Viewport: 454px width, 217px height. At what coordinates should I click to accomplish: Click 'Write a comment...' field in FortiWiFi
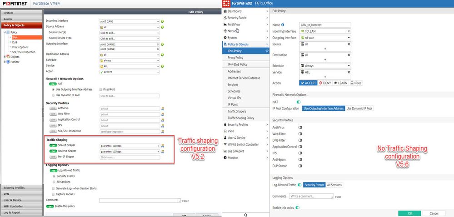pos(311,196)
